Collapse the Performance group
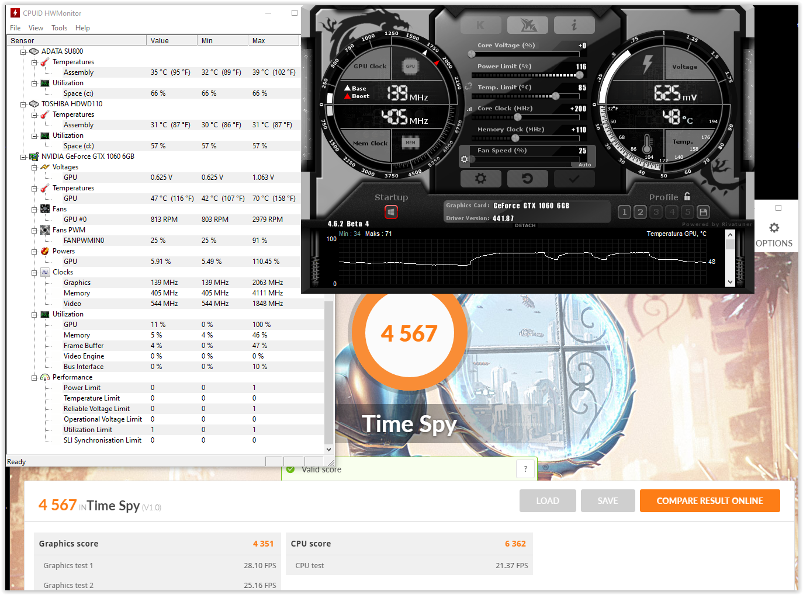The width and height of the screenshot is (803, 595). coord(34,377)
